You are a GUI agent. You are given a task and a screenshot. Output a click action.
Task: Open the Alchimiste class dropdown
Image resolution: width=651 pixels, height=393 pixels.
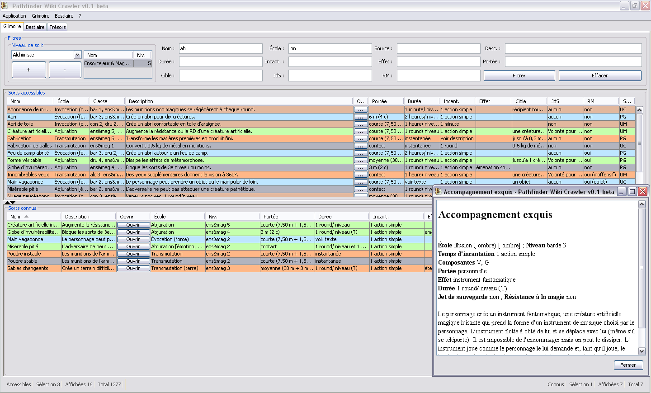pos(77,55)
